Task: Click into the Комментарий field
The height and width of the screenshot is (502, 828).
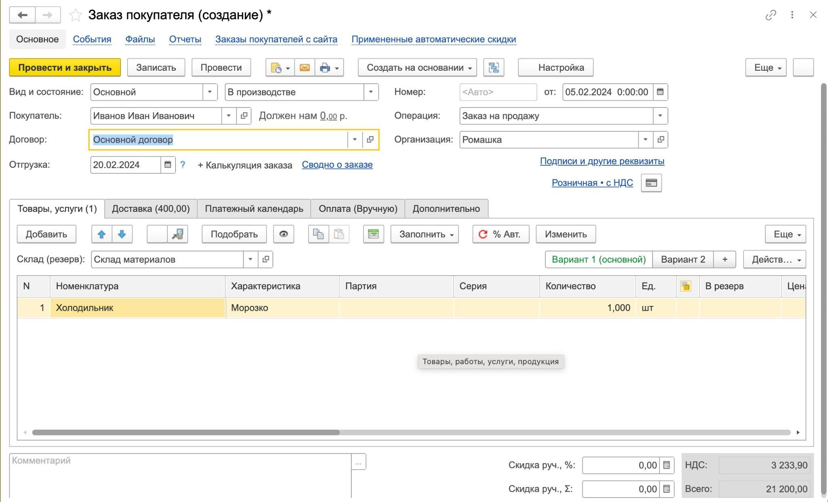Action: point(180,476)
